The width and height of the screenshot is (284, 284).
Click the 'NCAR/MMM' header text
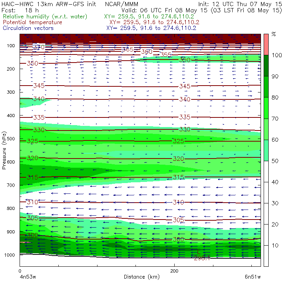pyautogui.click(x=122, y=4)
